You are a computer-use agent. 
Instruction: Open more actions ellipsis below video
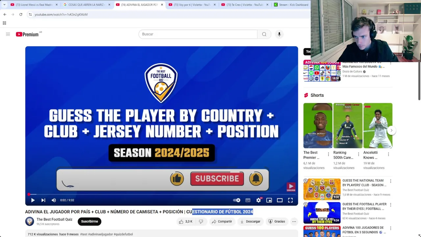click(x=294, y=222)
